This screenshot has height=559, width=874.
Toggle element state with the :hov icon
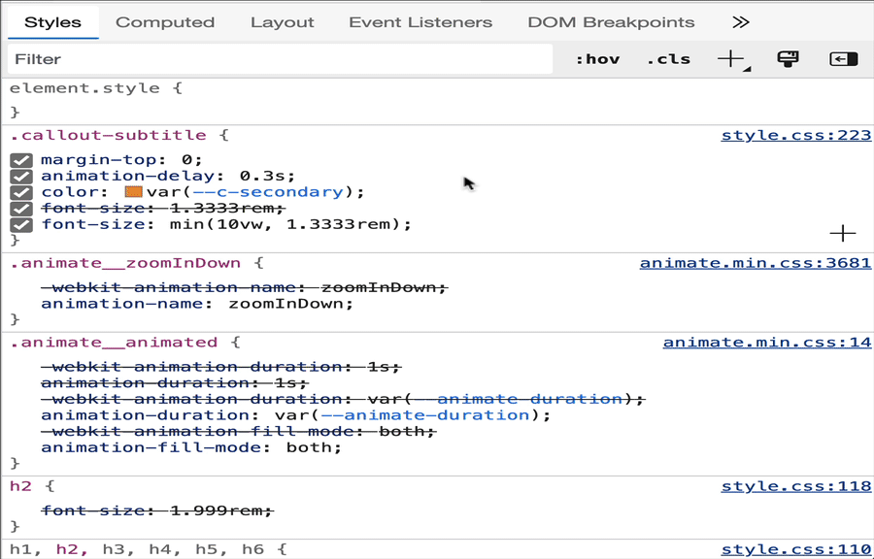[597, 58]
